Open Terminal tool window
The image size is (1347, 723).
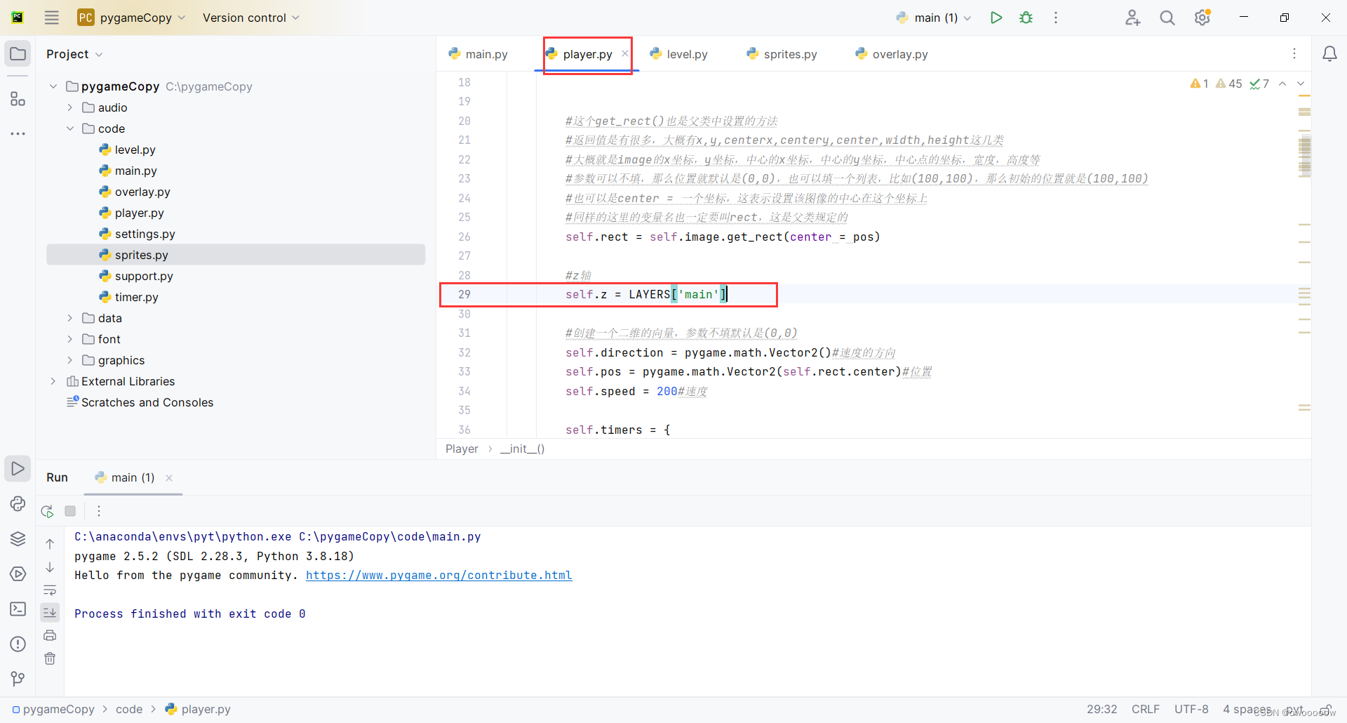pyautogui.click(x=18, y=609)
